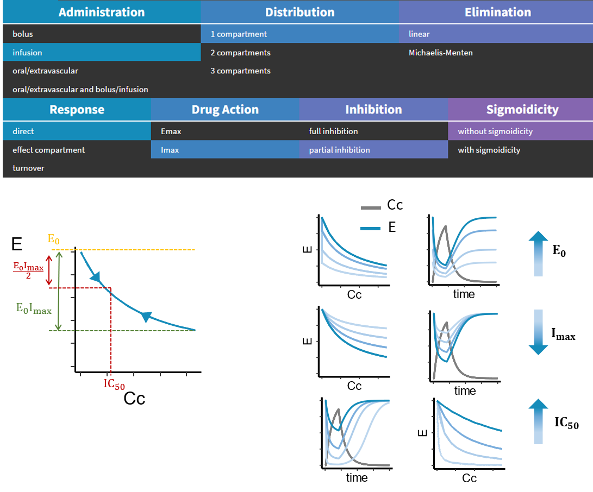Click the blue up arrow beside the top plot row
The width and height of the screenshot is (593, 492).
coord(537,253)
